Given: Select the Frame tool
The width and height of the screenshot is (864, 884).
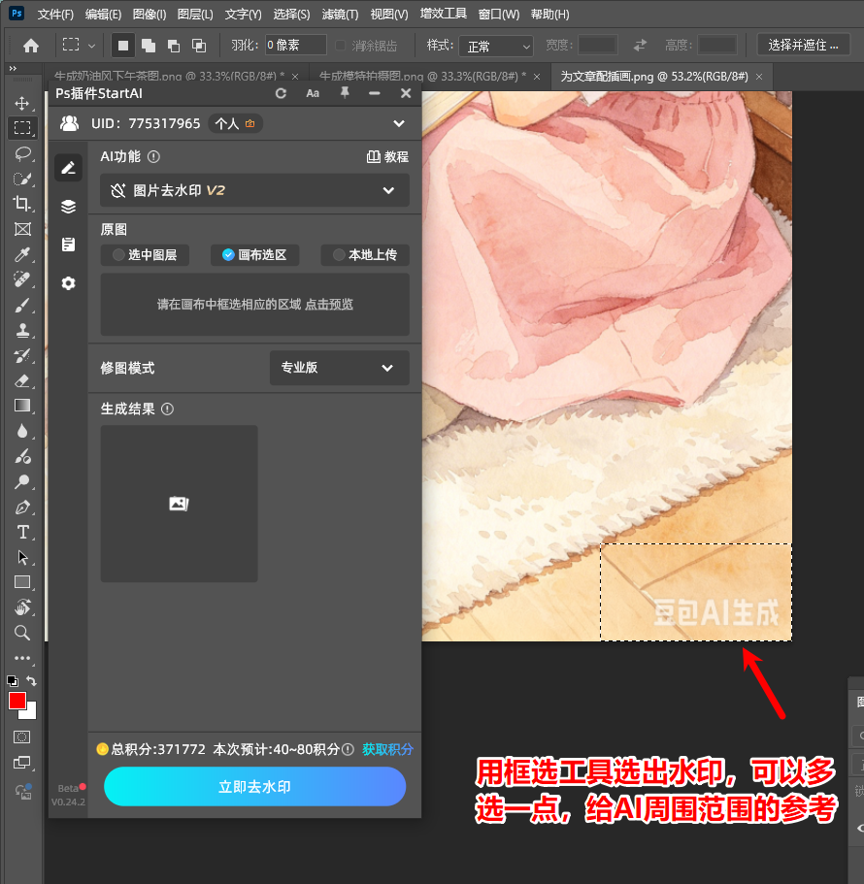Looking at the screenshot, I should click(22, 229).
